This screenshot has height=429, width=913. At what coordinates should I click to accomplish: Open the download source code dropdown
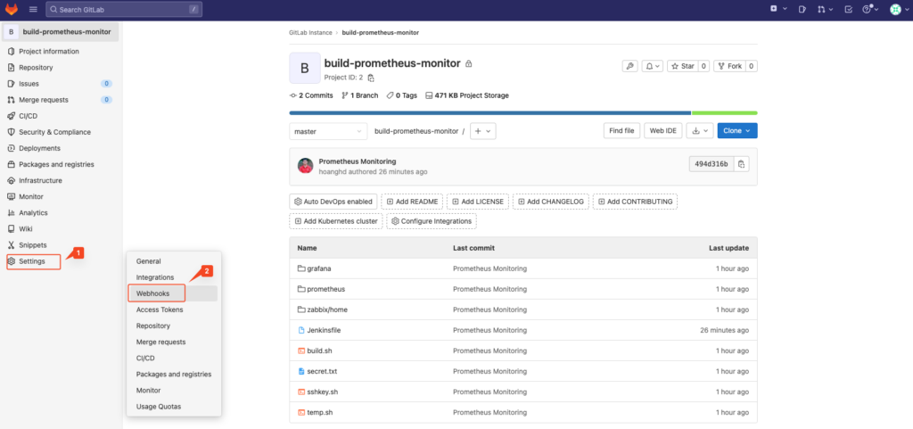coord(700,131)
